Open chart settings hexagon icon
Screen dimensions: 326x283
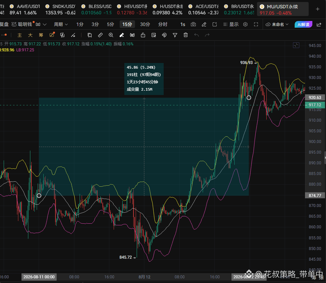(245, 24)
